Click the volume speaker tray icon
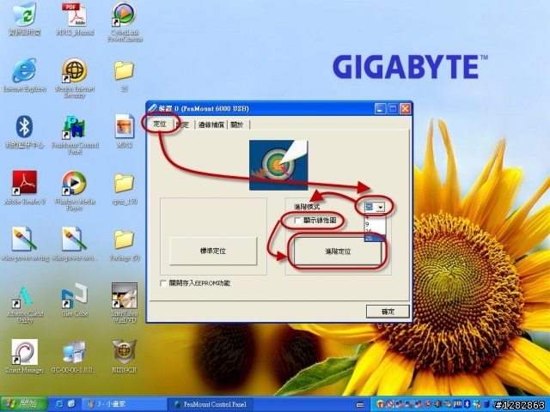550x412 pixels. [438, 404]
